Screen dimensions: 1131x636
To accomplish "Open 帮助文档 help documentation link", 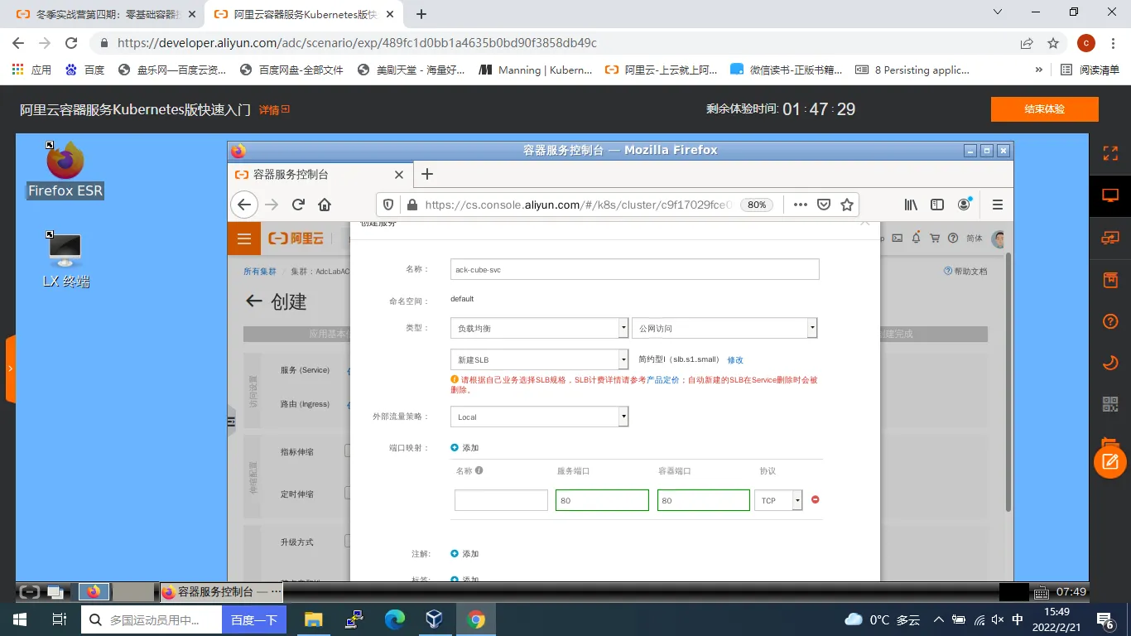I will click(x=965, y=271).
